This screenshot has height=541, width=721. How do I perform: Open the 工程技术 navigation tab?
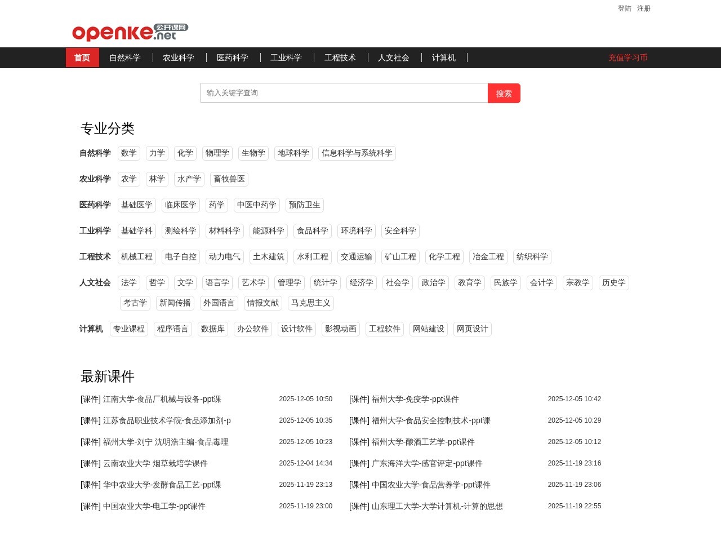(340, 57)
